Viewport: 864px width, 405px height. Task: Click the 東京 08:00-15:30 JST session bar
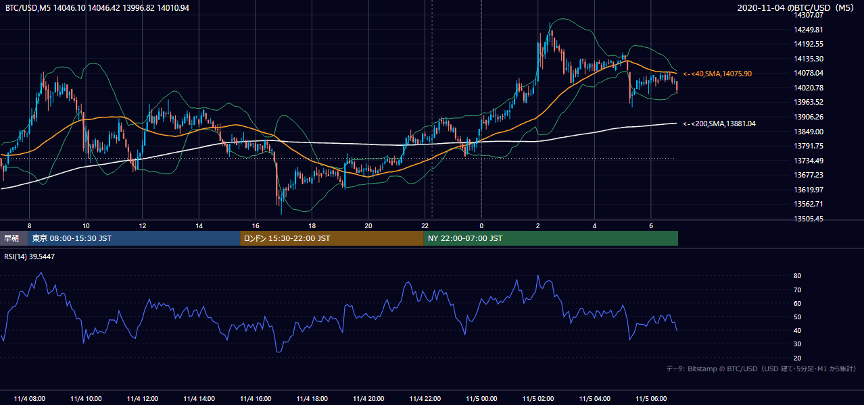[135, 238]
